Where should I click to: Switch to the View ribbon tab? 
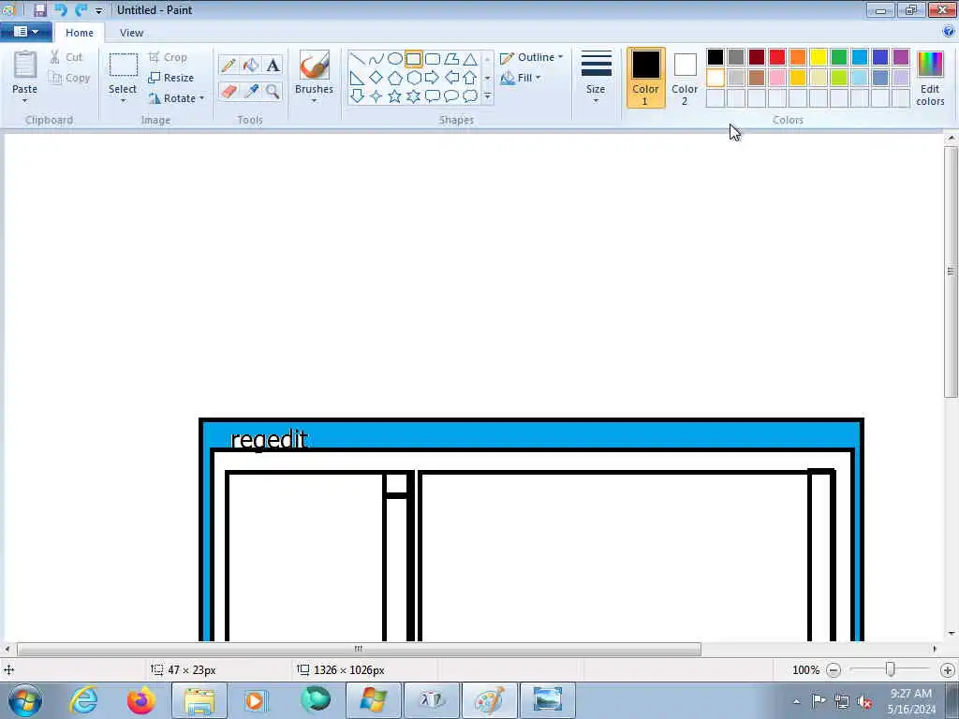pyautogui.click(x=131, y=33)
